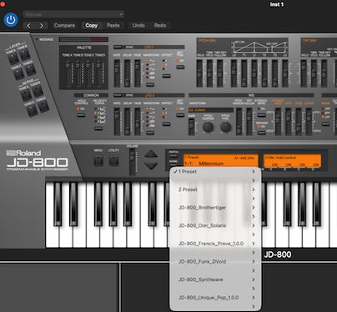Toggle the Layer Tone C button
The width and height of the screenshot is (337, 312).
click(x=18, y=73)
